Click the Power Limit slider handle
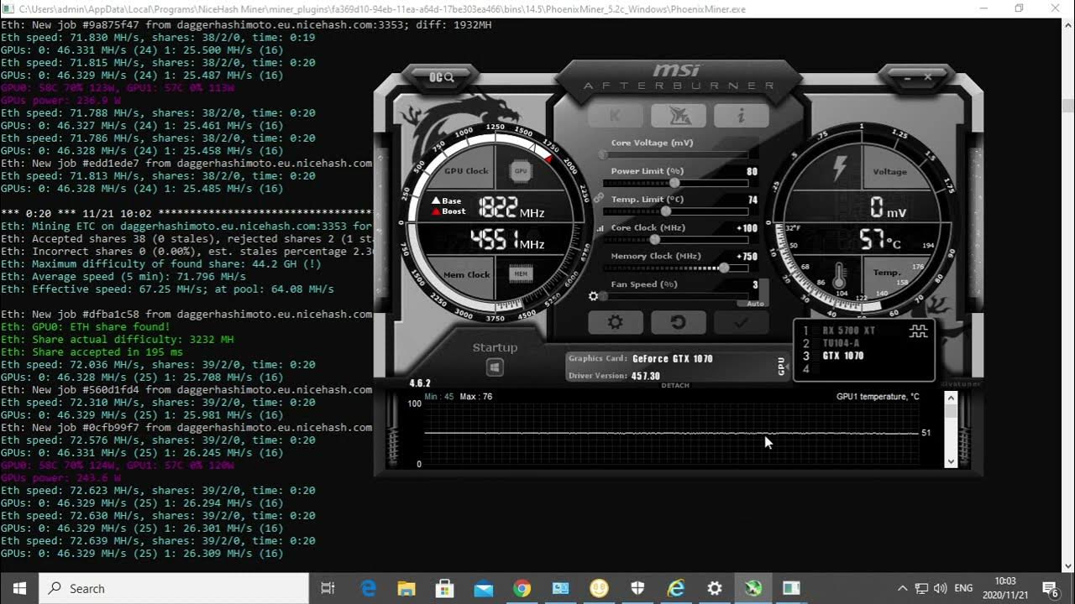 (674, 183)
